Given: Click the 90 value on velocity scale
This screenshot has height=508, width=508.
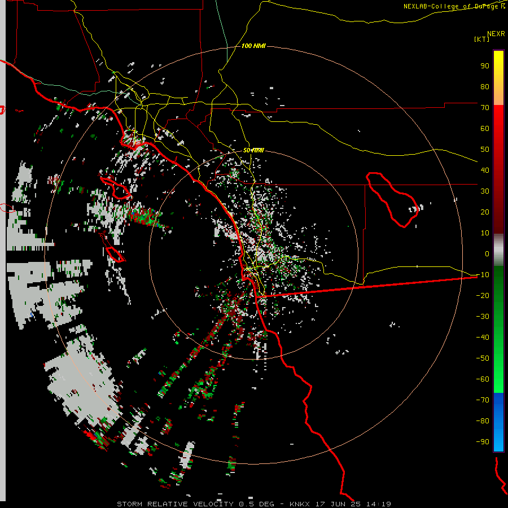Looking at the screenshot, I should [485, 66].
